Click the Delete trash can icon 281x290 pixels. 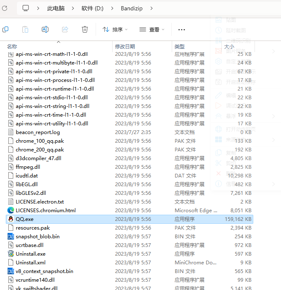[x=85, y=29]
